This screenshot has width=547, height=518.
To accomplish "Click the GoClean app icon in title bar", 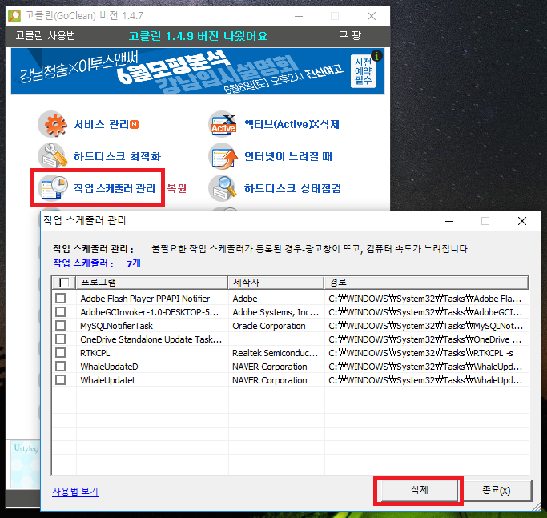I will [14, 16].
